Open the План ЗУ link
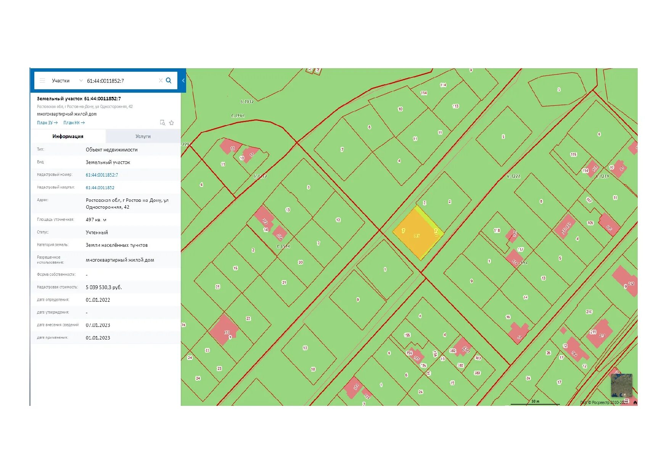This screenshot has height=473, width=669. pos(47,123)
